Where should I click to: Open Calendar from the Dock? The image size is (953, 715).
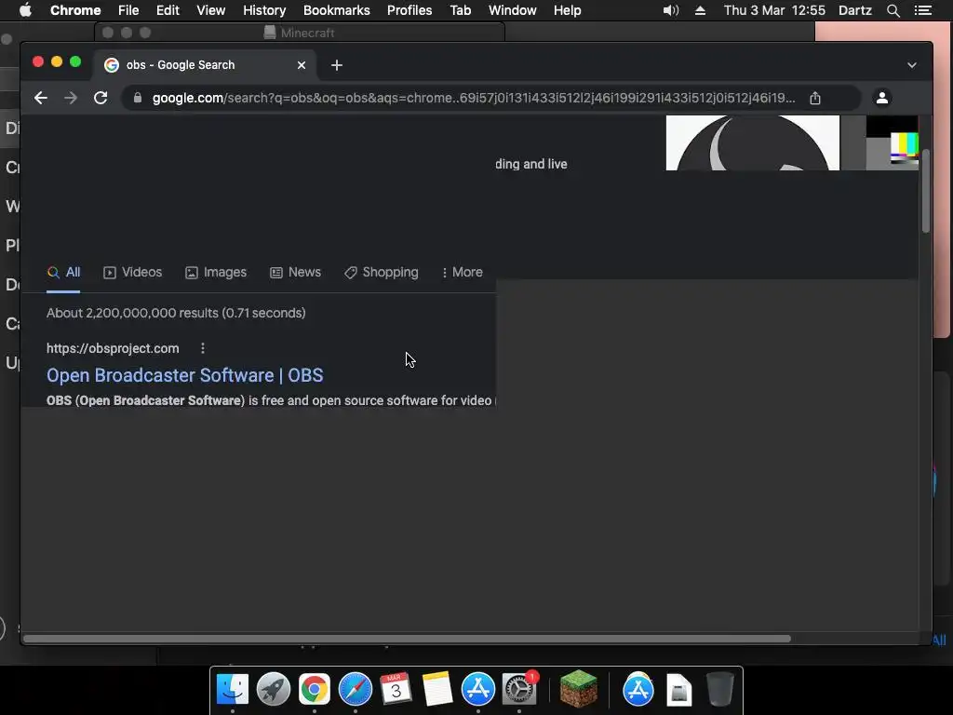[x=396, y=690]
